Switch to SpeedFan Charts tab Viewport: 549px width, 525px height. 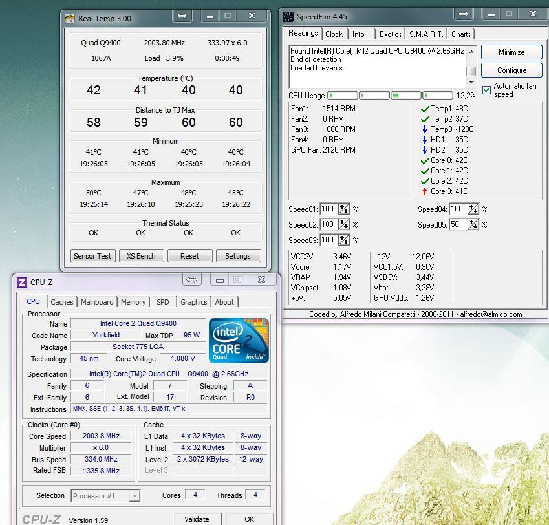(461, 34)
